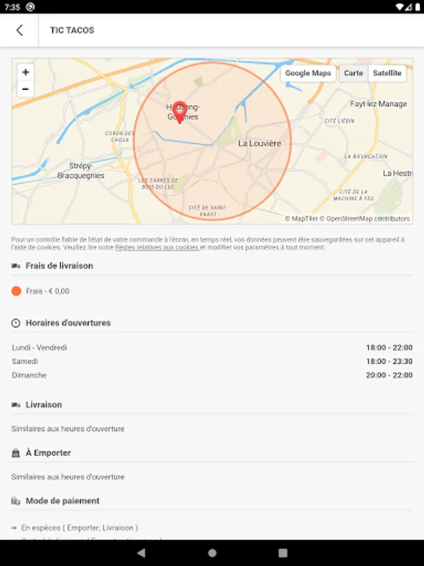Select the Dimanche hours 20:00 - 22:00

[x=389, y=375]
